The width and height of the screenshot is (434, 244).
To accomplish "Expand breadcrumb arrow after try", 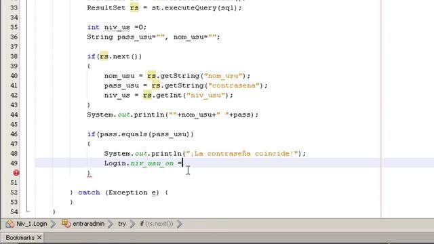I will tap(133, 224).
